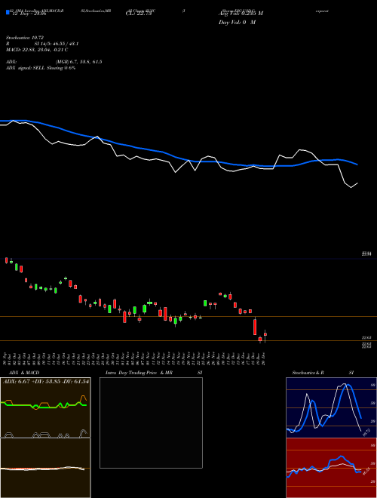Click the "Intra Day Trading Price & MR" title
Screen dimensions: 377x498
pyautogui.click(x=139, y=373)
